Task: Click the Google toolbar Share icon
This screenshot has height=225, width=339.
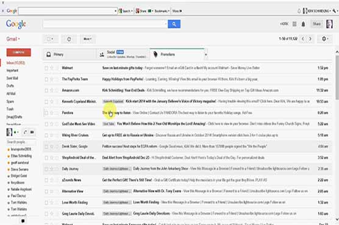Action: pyautogui.click(x=138, y=11)
